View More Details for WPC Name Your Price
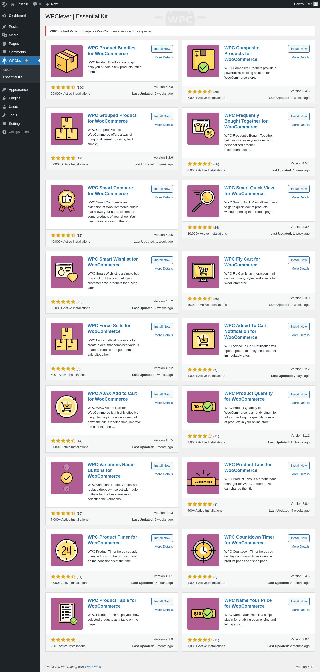The image size is (320, 672). click(x=300, y=610)
